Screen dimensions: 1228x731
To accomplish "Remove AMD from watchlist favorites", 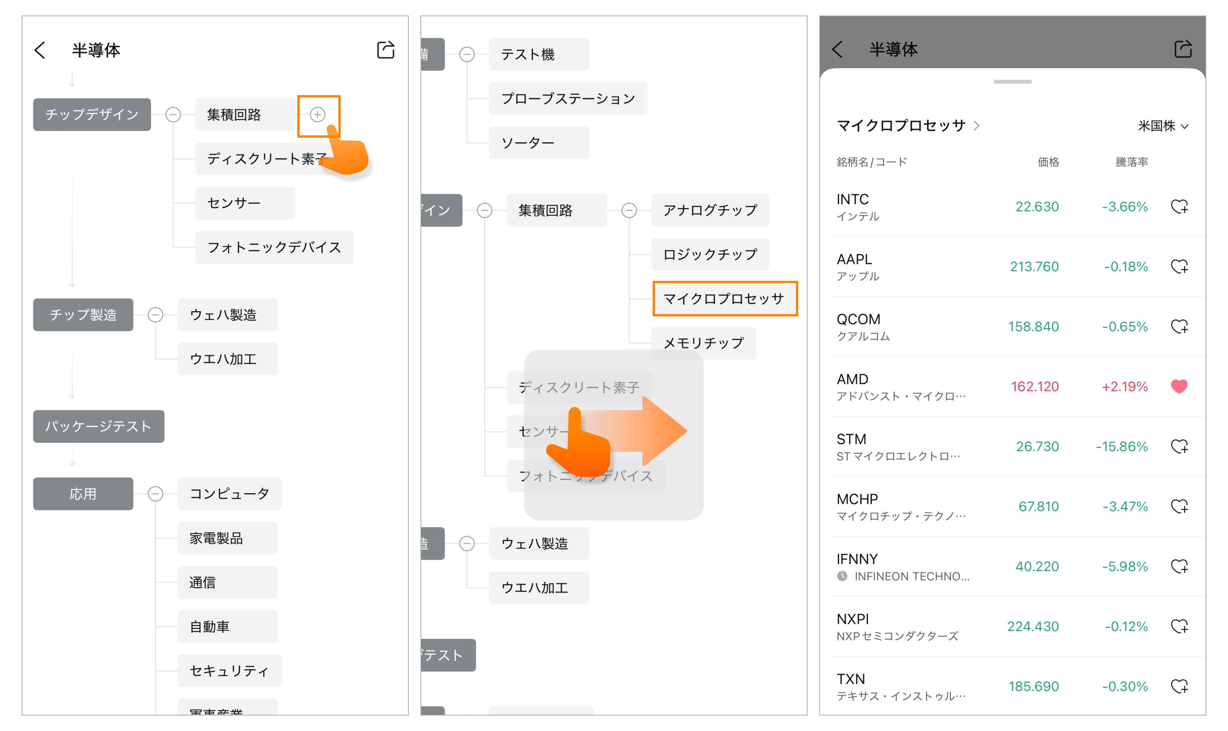I will click(1179, 387).
